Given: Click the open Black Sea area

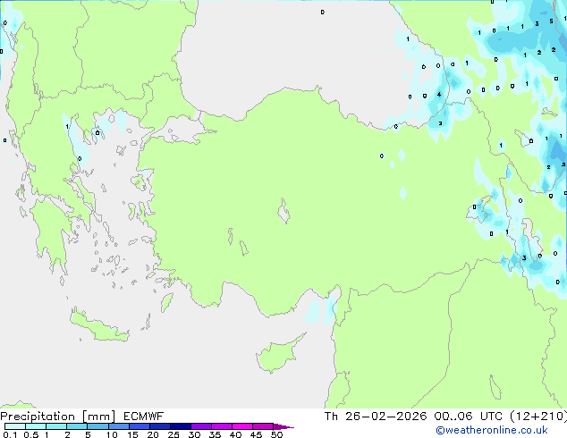Looking at the screenshot, I should (x=286, y=45).
